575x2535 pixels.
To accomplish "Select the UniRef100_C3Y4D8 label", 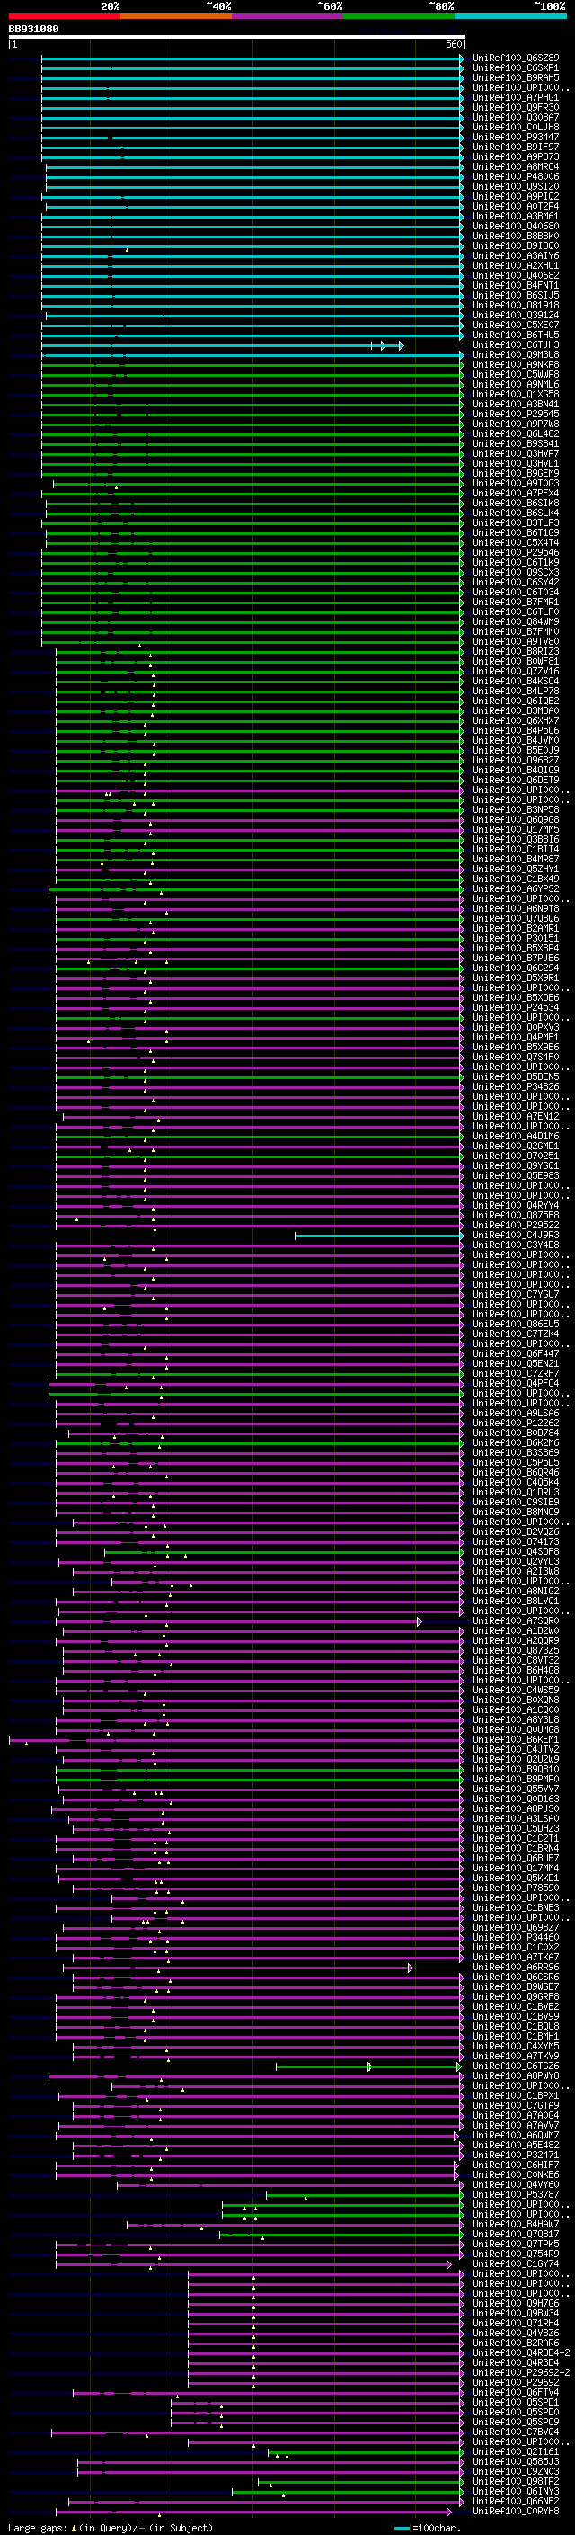I will (516, 1245).
